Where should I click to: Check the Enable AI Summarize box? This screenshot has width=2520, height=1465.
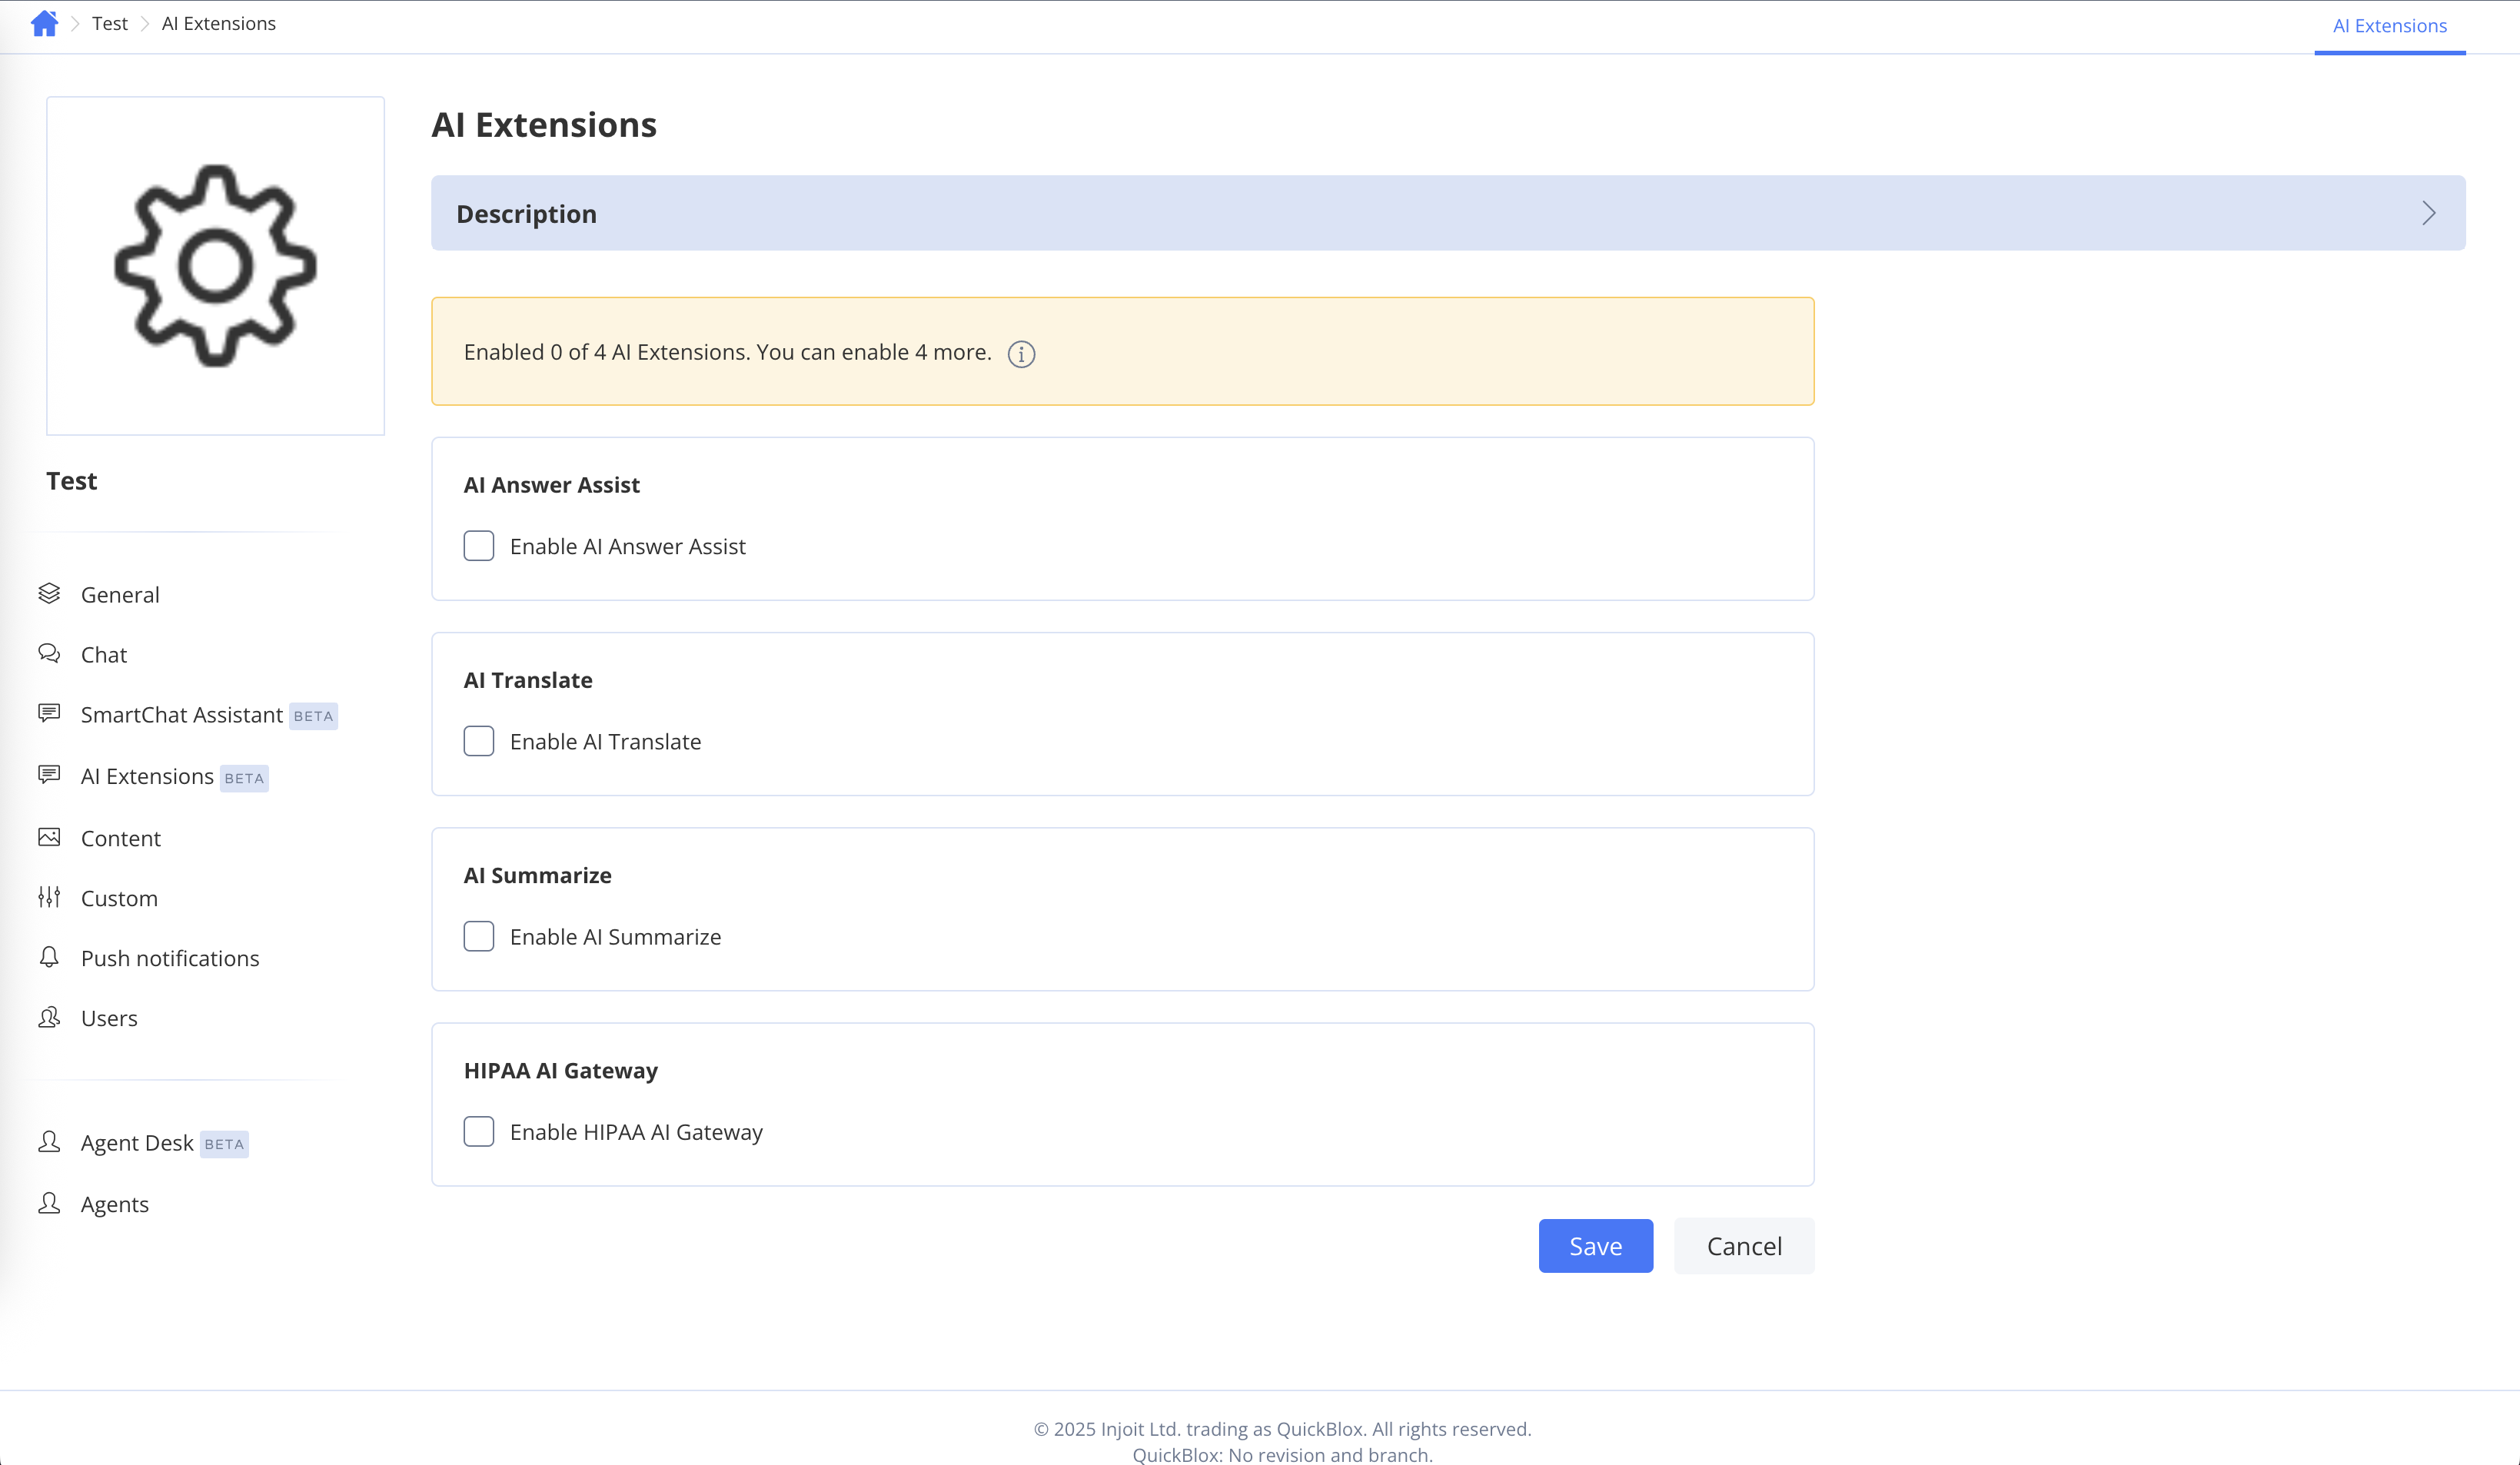[x=479, y=936]
